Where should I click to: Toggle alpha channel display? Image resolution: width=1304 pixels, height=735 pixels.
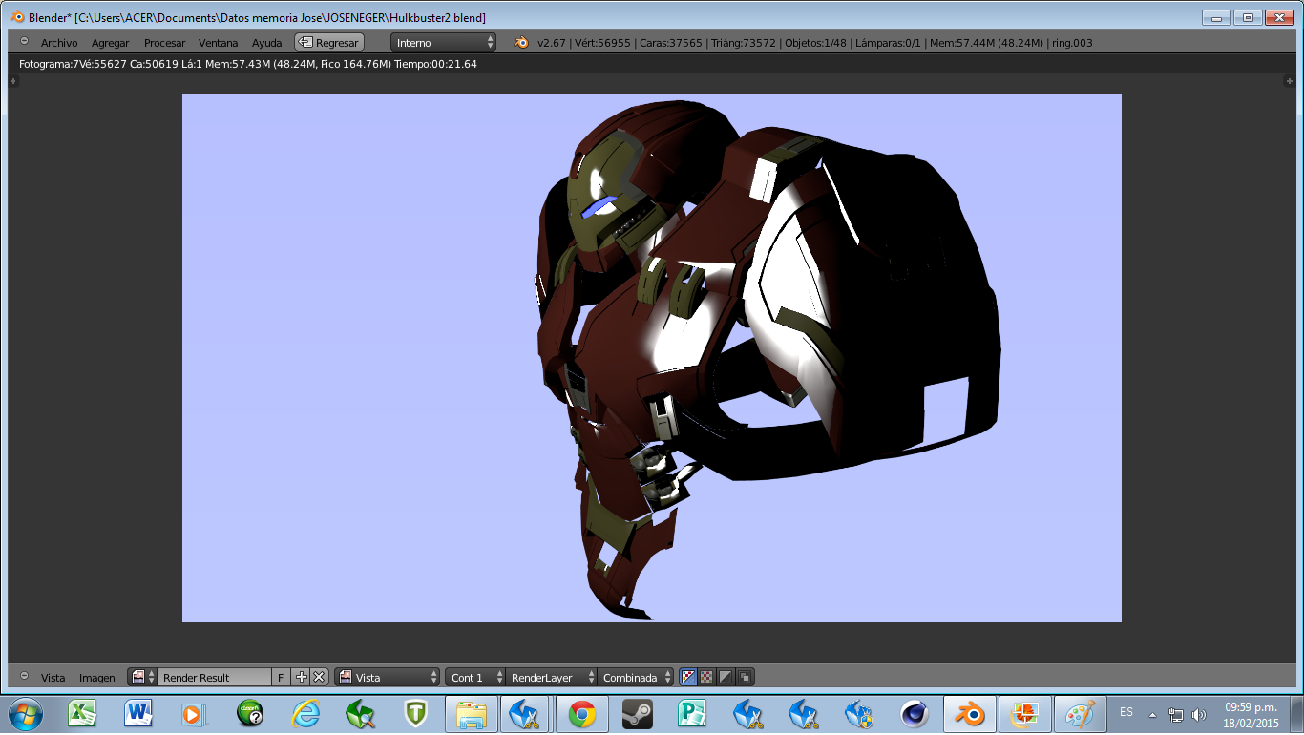click(x=726, y=677)
